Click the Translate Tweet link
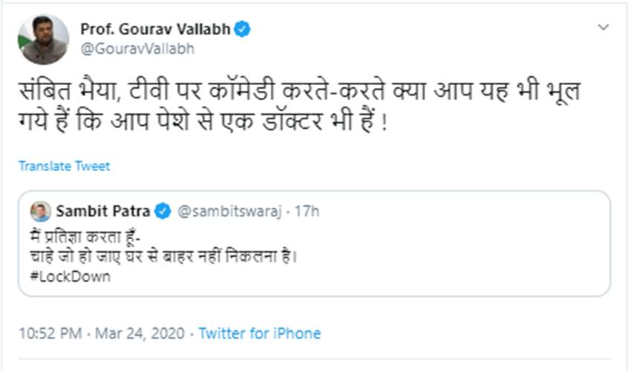Image resolution: width=631 pixels, height=371 pixels. pyautogui.click(x=65, y=166)
